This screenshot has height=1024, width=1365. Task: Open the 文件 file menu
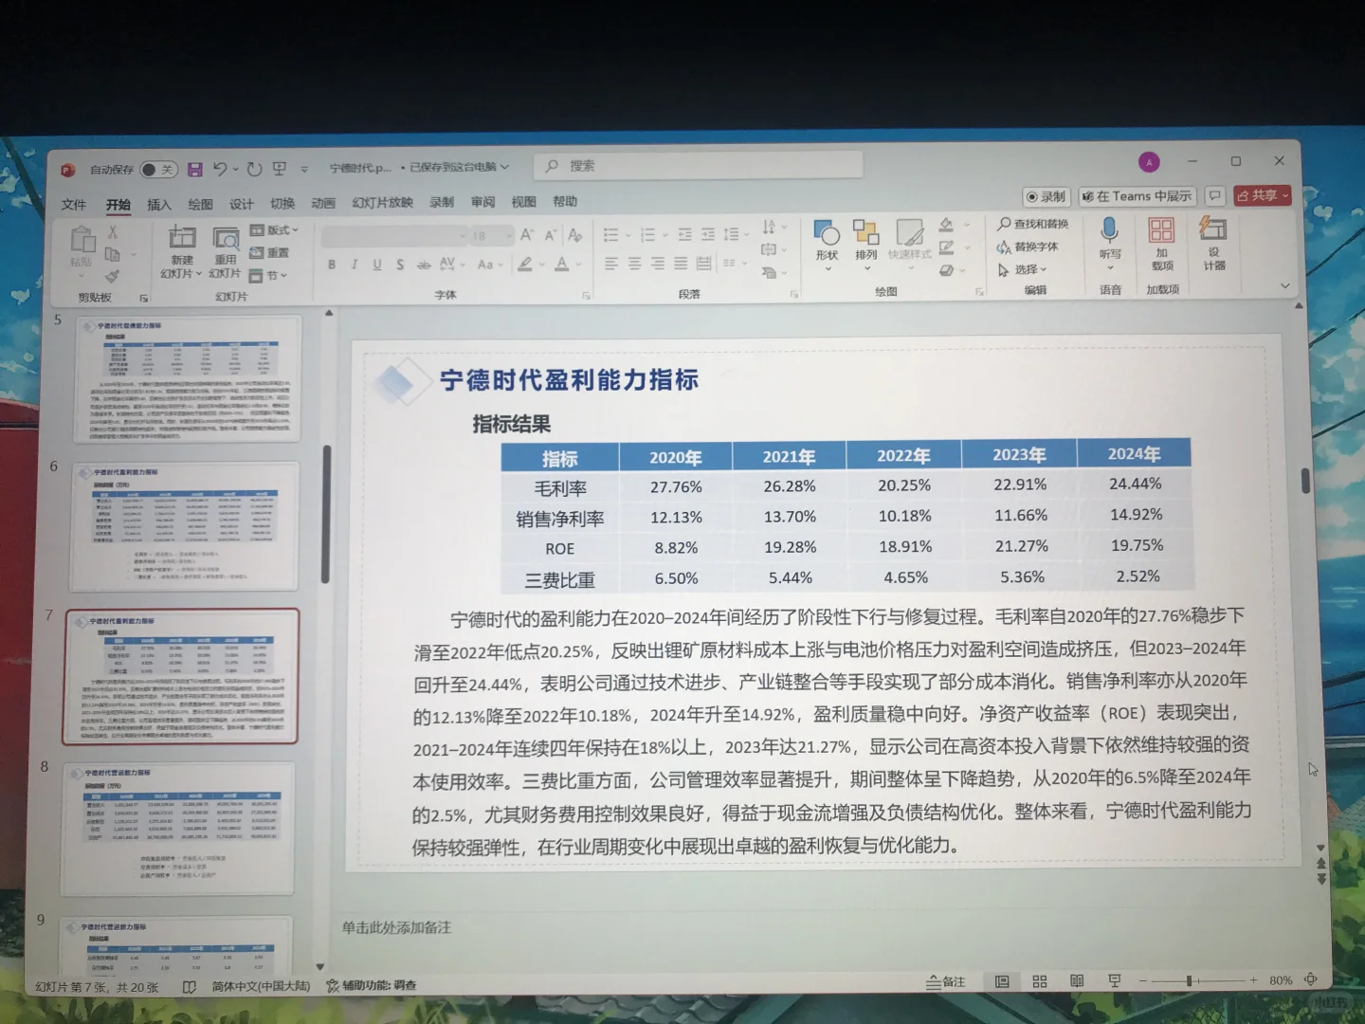pos(74,205)
